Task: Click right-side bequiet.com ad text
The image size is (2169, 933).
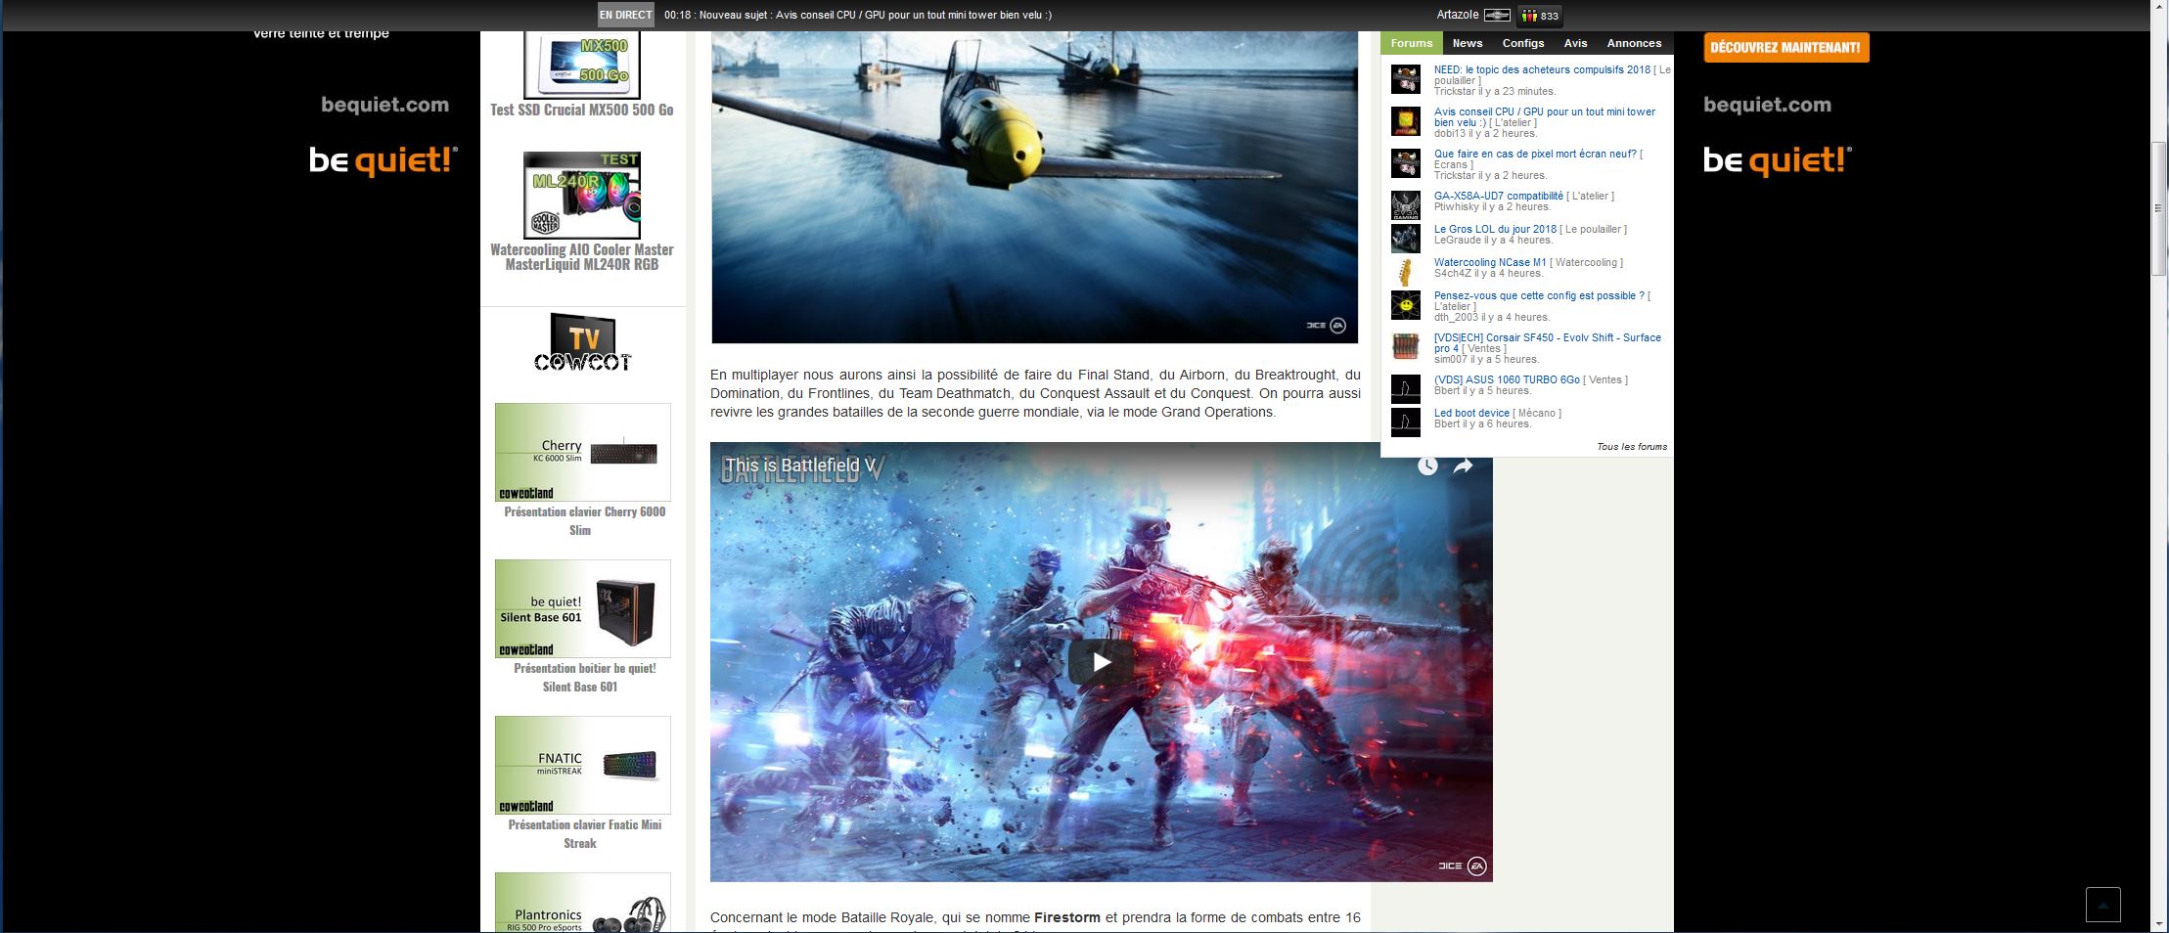Action: coord(1767,105)
